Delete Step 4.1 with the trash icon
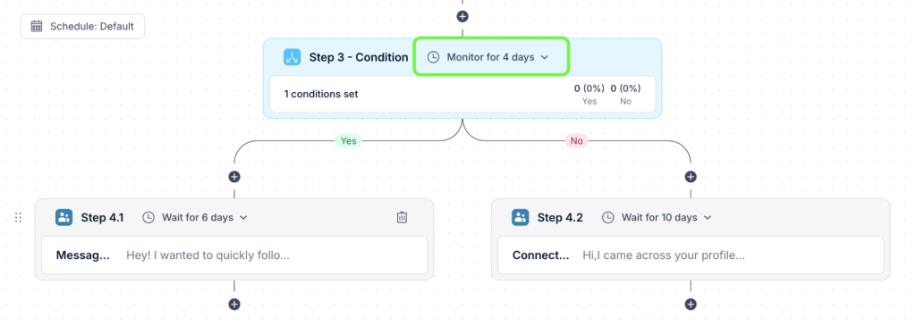This screenshot has height=326, width=916. click(x=402, y=218)
